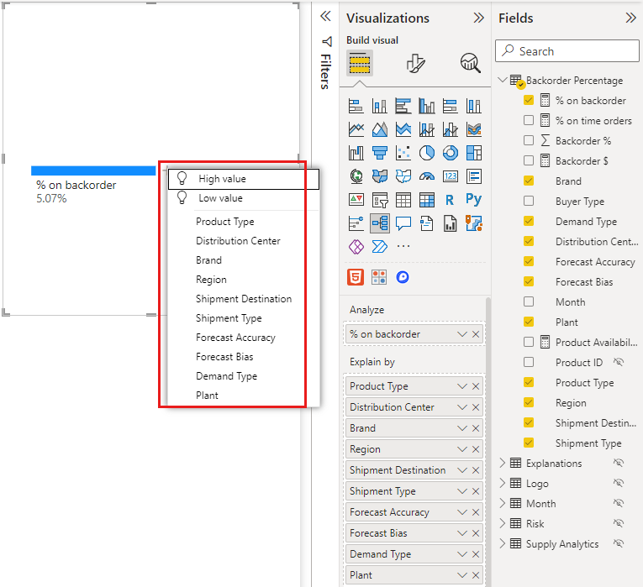Select the donut chart visual icon
The height and width of the screenshot is (587, 643).
coord(451,153)
